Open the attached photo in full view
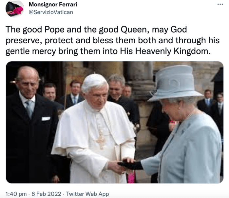229x198 pixels. pyautogui.click(x=115, y=122)
